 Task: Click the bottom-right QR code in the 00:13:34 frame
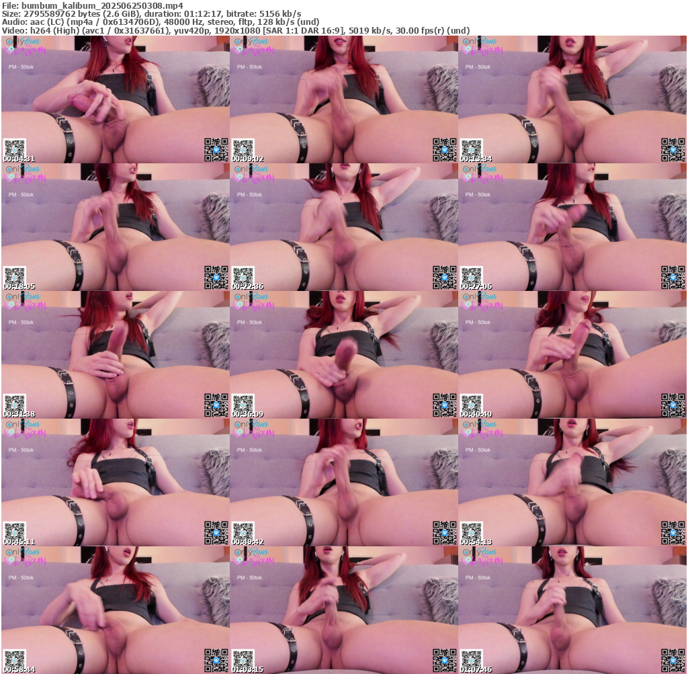click(x=673, y=149)
